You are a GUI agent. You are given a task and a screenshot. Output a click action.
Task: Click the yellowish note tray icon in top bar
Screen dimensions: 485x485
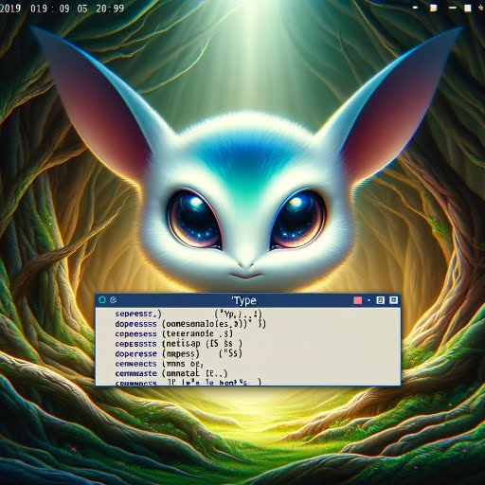(434, 8)
